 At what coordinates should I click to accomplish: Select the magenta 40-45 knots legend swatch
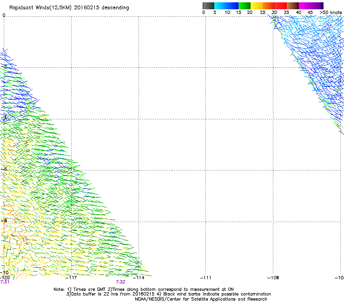pos(305,6)
